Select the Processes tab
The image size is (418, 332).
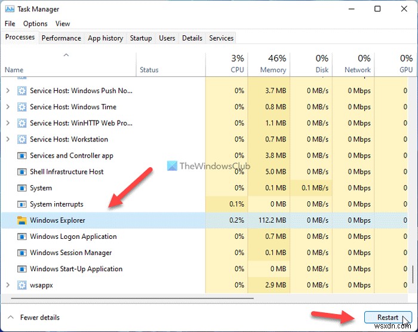[x=20, y=37]
